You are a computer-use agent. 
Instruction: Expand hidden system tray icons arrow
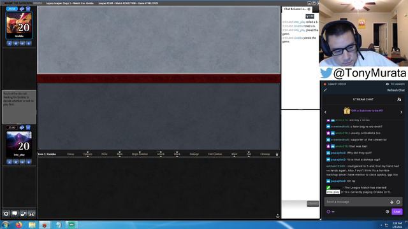point(381,225)
